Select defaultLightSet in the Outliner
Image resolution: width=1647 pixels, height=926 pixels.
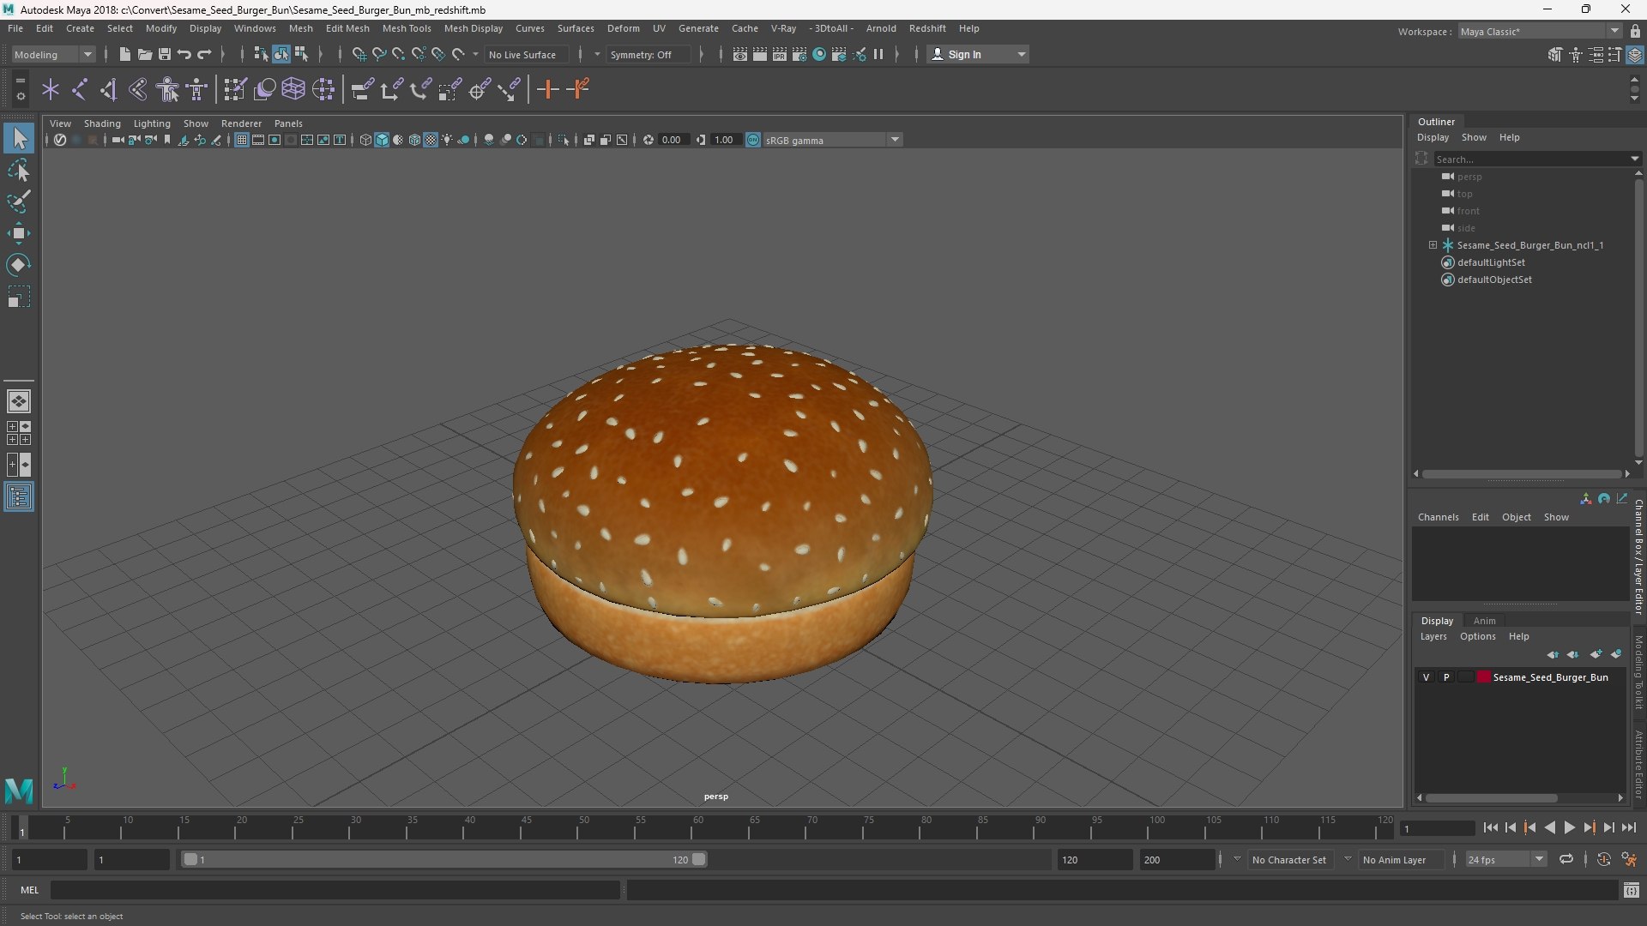point(1491,262)
